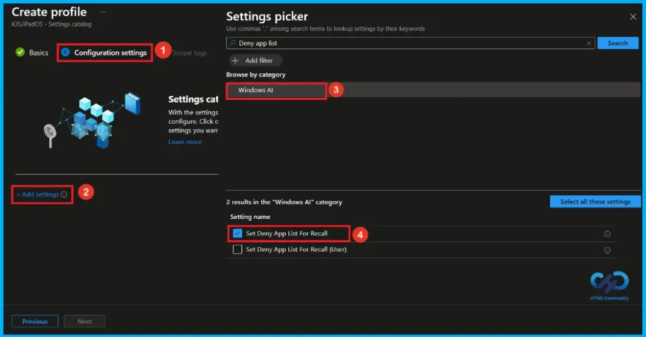Click the info icon beside Add settings
This screenshot has width=646, height=337.
pyautogui.click(x=64, y=194)
